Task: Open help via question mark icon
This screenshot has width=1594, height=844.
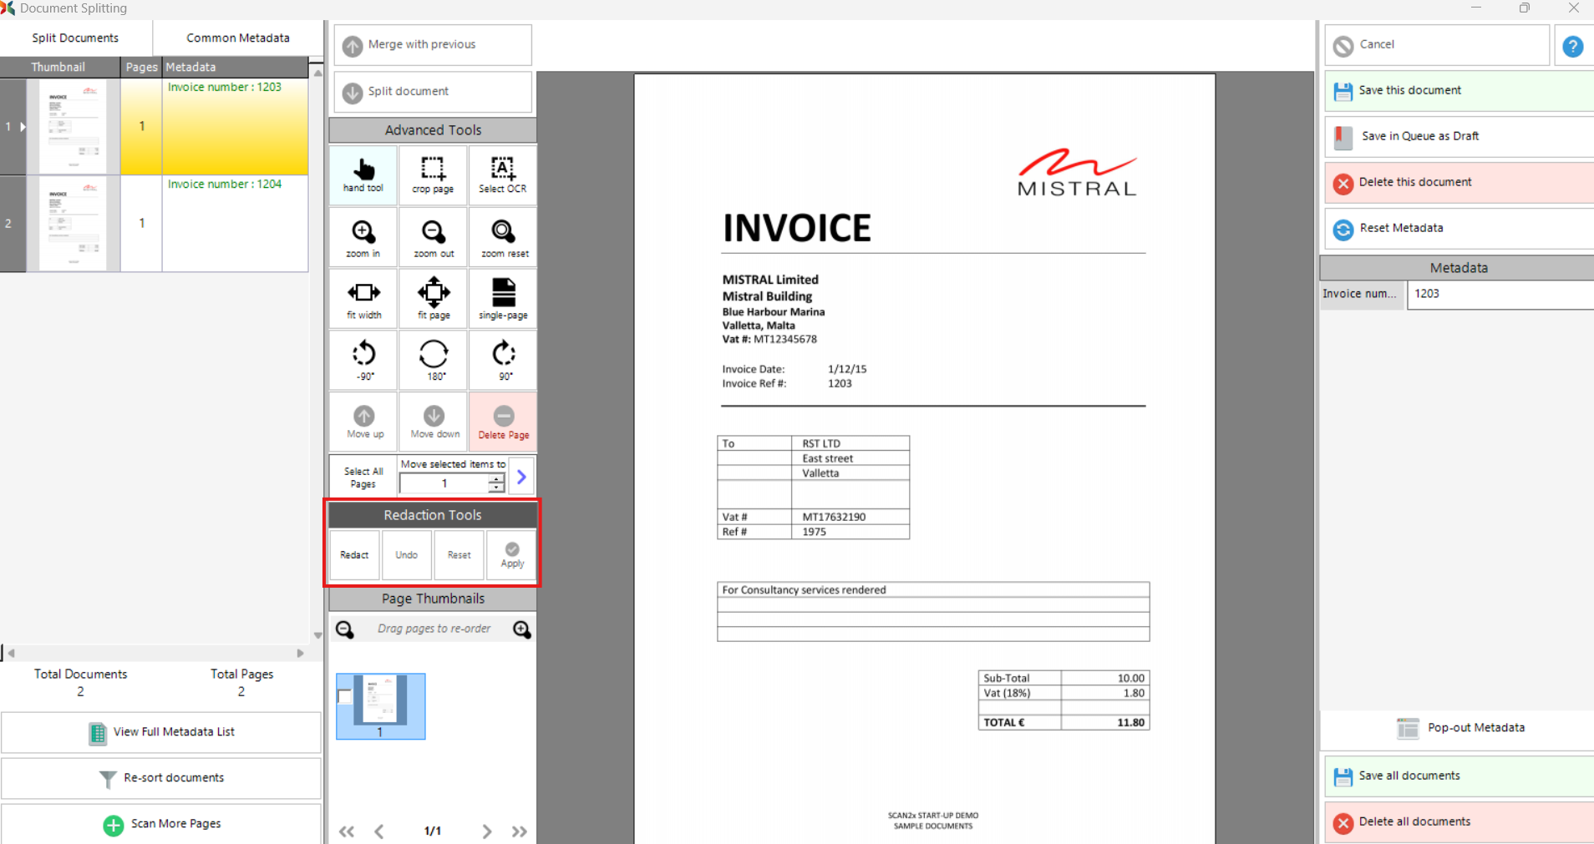Action: point(1572,46)
